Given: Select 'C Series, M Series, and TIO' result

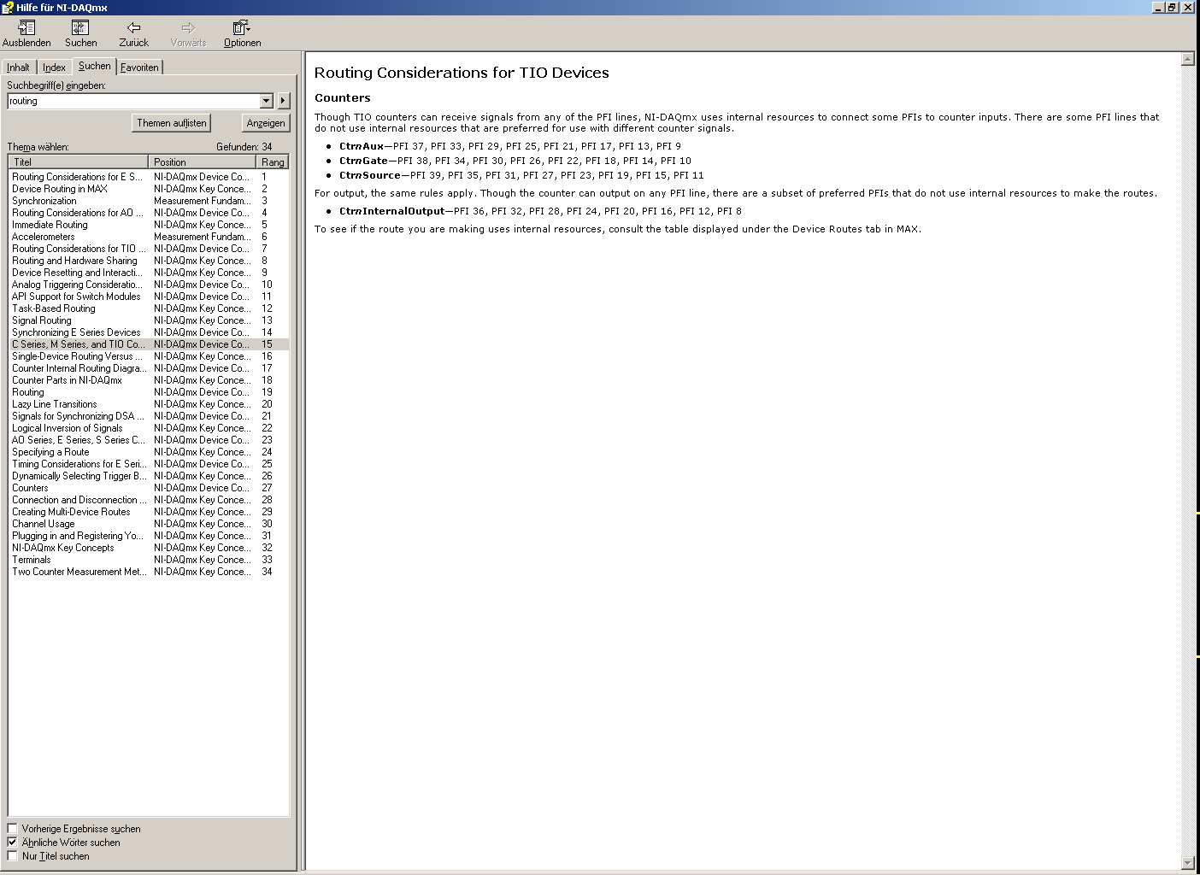Looking at the screenshot, I should tap(149, 344).
